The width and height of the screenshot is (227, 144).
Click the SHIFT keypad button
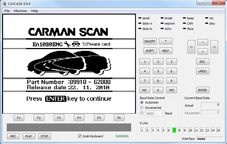(x=150, y=51)
